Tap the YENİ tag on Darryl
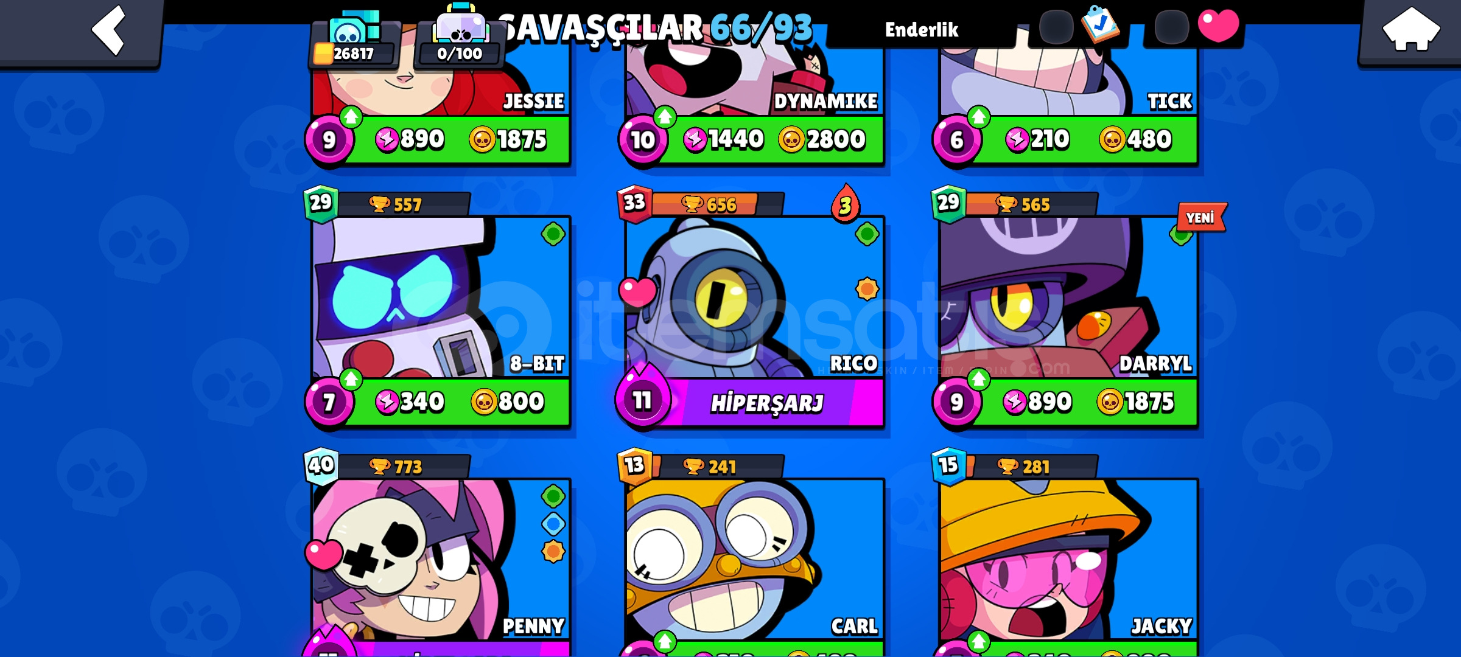1461x657 pixels. point(1201,217)
